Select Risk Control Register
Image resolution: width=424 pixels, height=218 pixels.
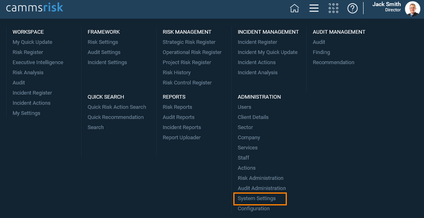coord(187,83)
